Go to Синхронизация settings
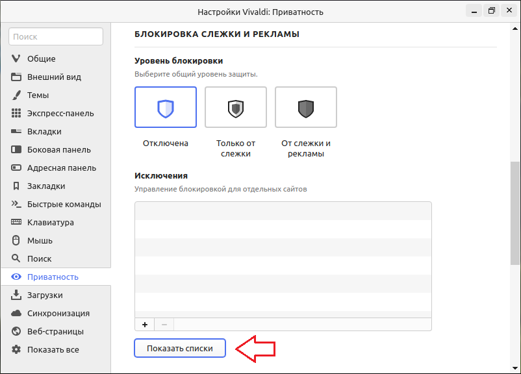 coord(56,313)
